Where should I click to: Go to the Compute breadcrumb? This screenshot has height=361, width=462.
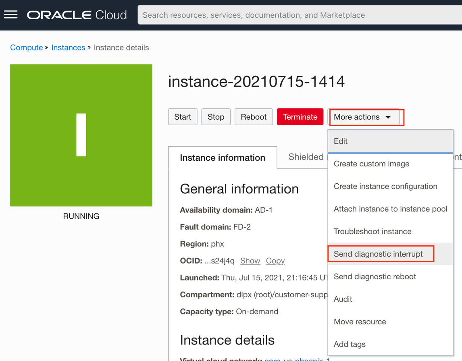click(x=27, y=48)
